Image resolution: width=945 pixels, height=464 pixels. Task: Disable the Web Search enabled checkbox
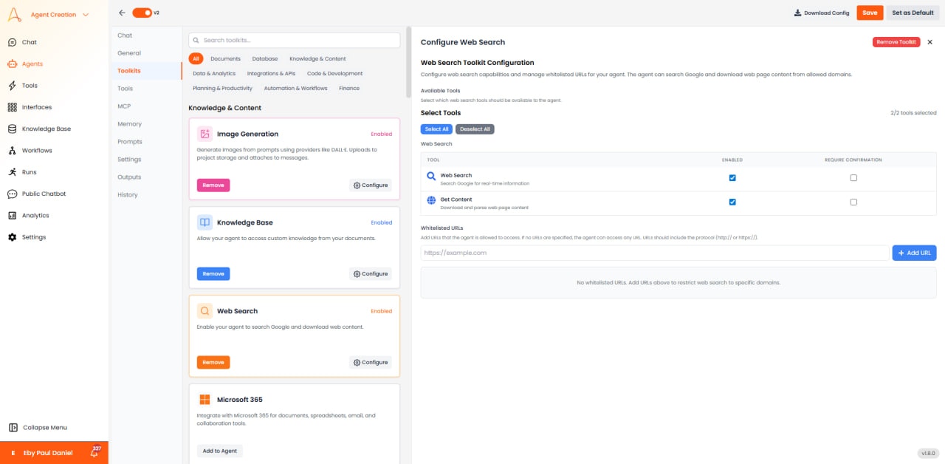coord(732,177)
